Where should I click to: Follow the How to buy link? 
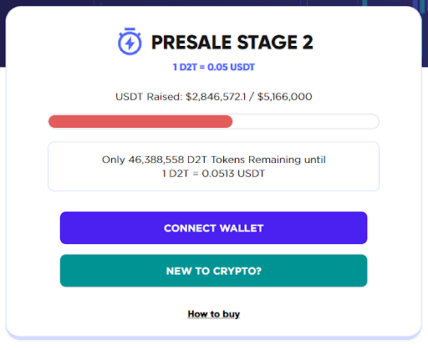click(x=213, y=314)
